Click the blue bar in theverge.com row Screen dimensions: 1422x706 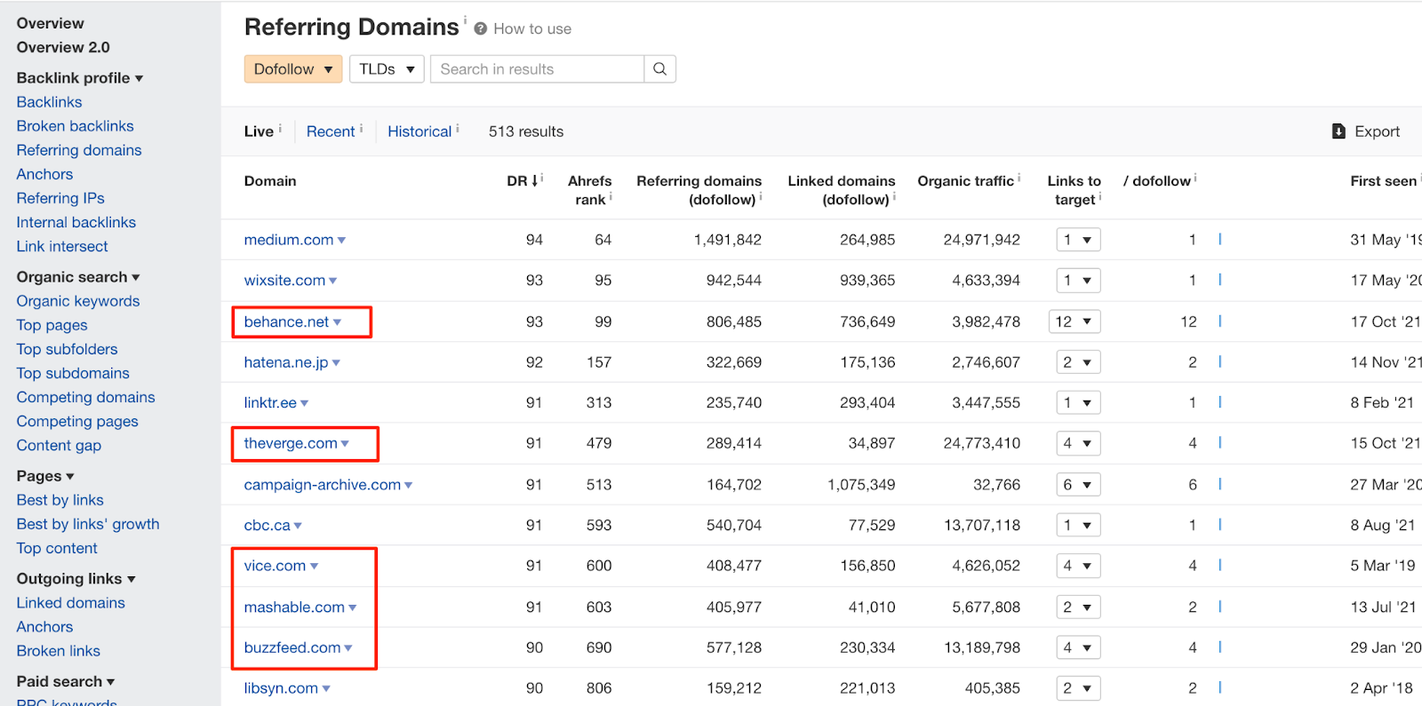[1220, 443]
